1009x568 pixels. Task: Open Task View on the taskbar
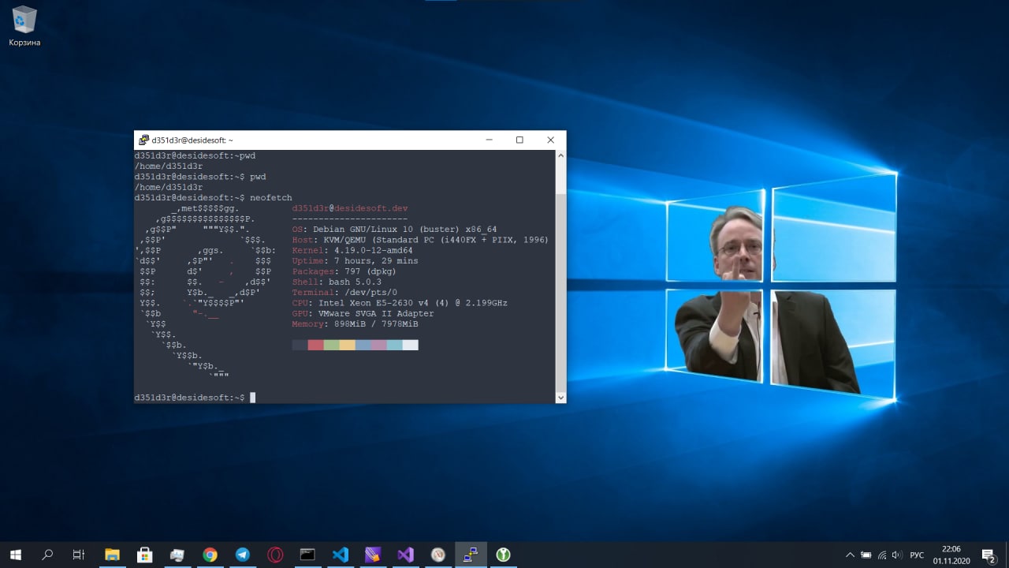pos(79,555)
